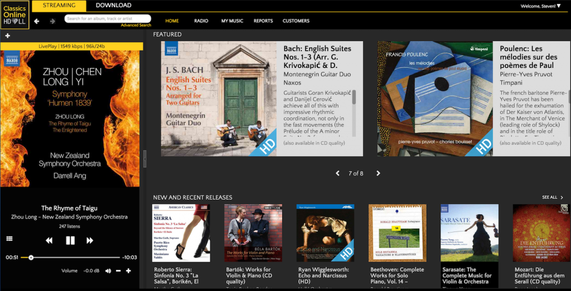The height and width of the screenshot is (291, 571).
Task: Click SEE ALL new releases
Action: tap(553, 198)
